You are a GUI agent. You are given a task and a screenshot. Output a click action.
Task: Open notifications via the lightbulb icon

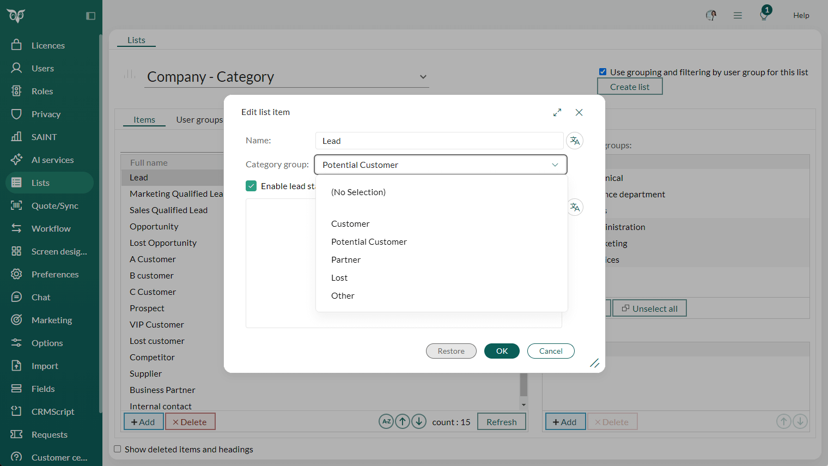pyautogui.click(x=764, y=15)
